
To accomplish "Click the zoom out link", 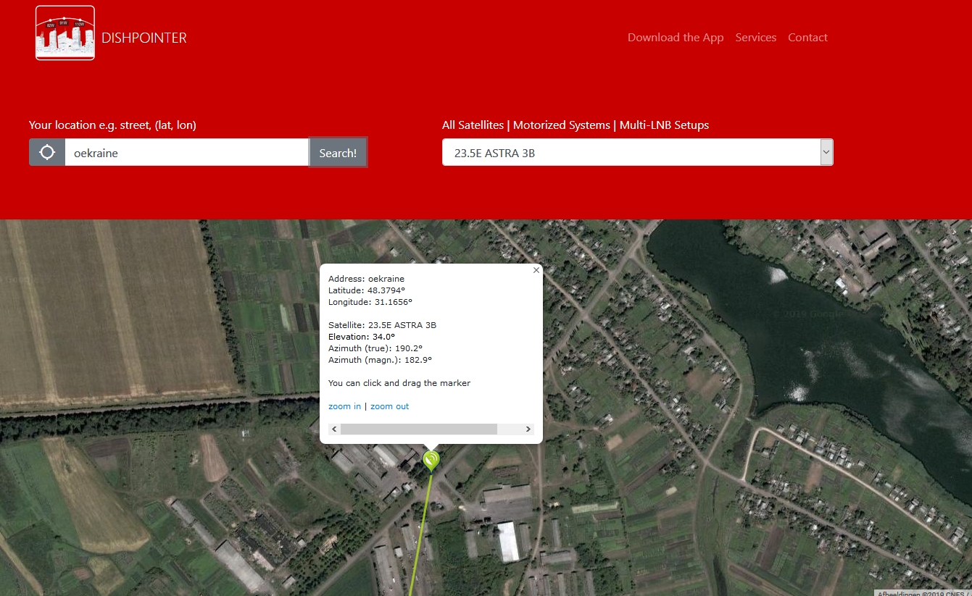I will point(389,406).
